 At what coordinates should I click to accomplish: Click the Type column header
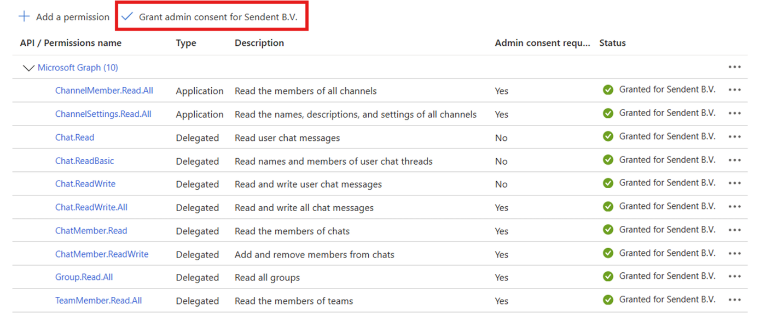[x=186, y=43]
